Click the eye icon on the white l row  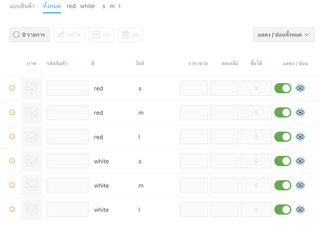click(300, 209)
